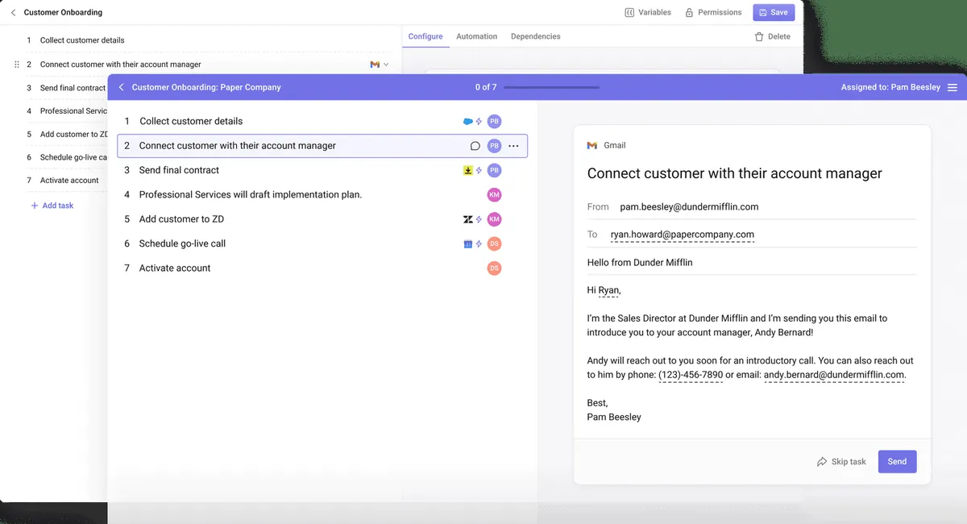Expand the Gmail integration dropdown on task 2
Image resolution: width=967 pixels, height=524 pixels.
(386, 64)
